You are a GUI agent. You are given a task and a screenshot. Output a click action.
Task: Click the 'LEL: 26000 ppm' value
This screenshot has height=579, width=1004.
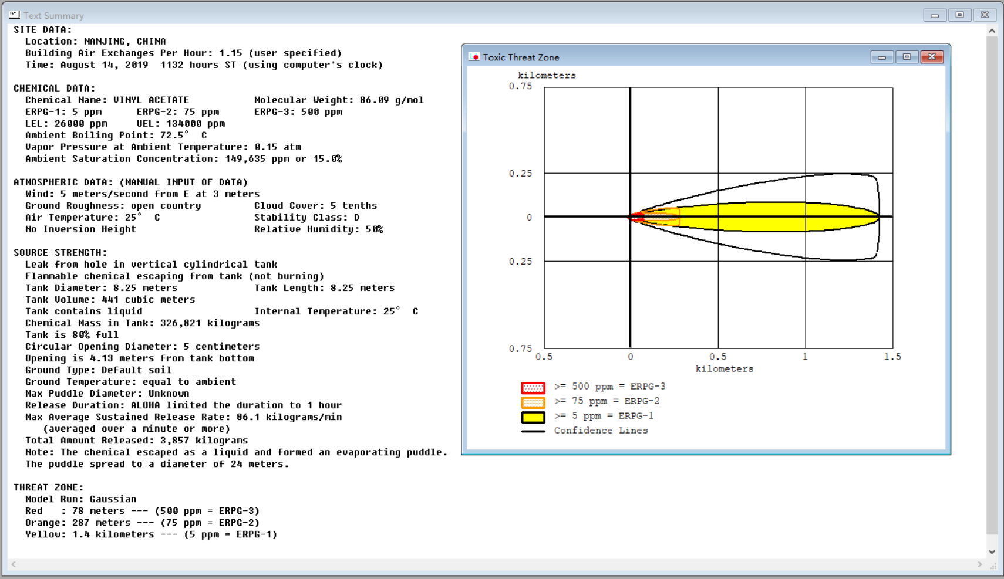click(x=66, y=124)
